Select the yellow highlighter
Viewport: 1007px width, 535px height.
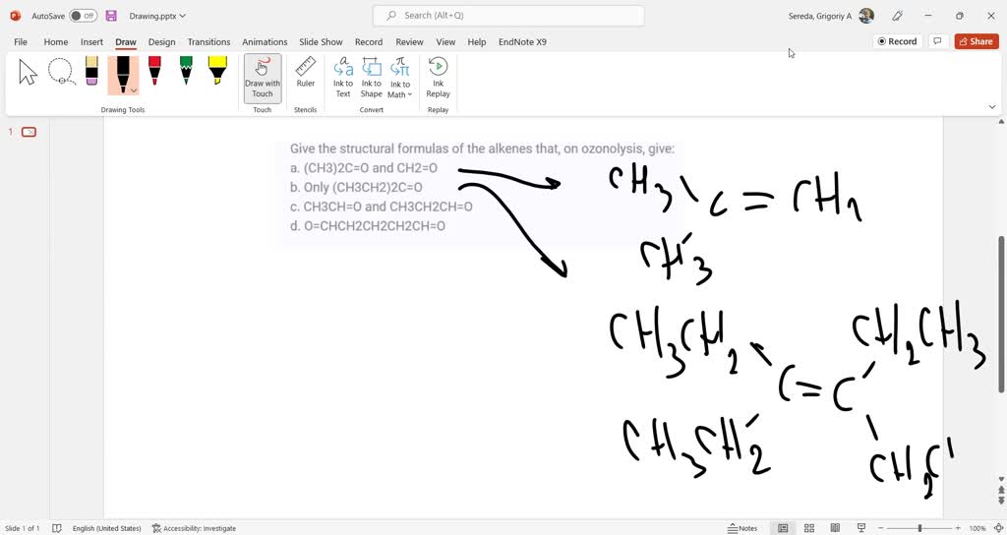(217, 72)
